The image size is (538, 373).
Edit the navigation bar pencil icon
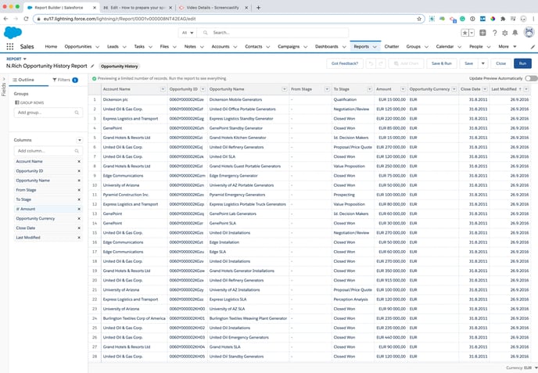coord(533,47)
